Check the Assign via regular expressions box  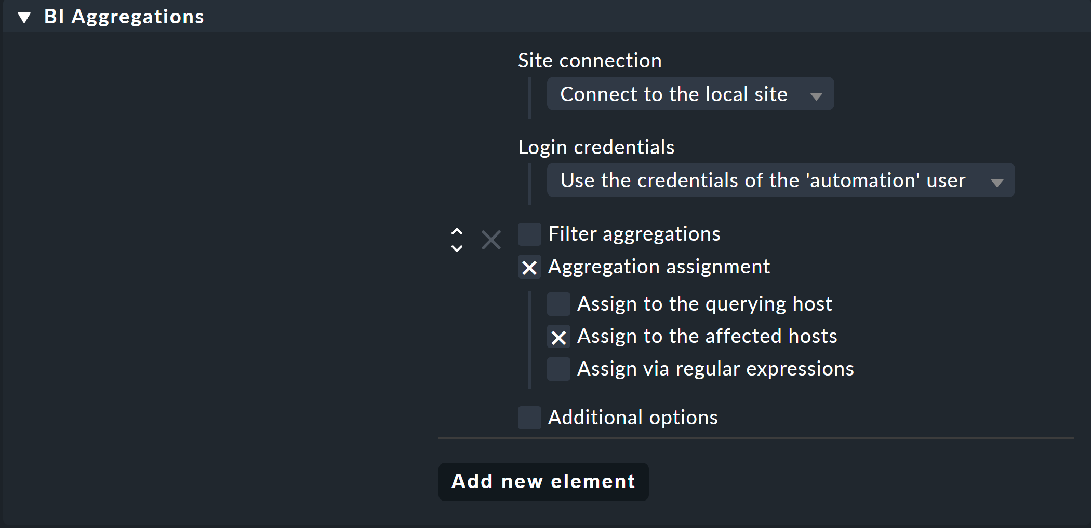pyautogui.click(x=558, y=369)
